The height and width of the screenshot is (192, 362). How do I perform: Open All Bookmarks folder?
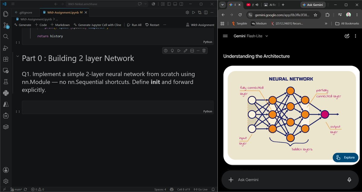[x=347, y=23]
